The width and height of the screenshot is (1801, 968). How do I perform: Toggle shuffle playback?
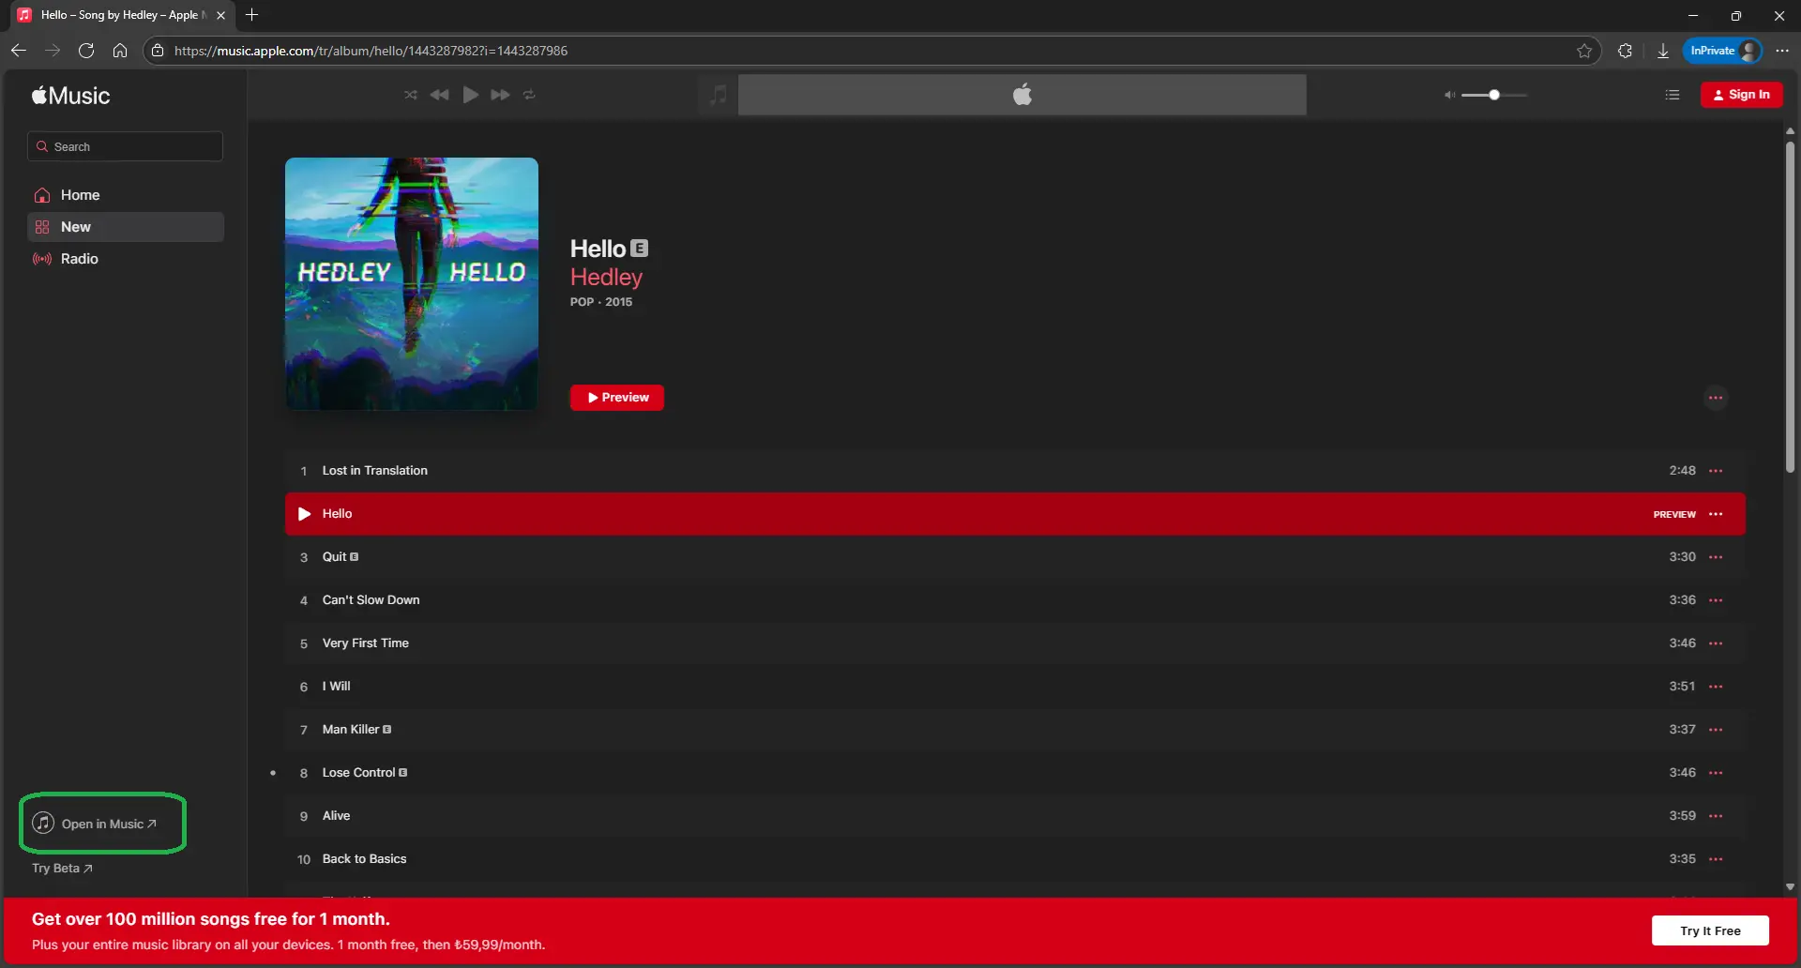click(x=411, y=95)
